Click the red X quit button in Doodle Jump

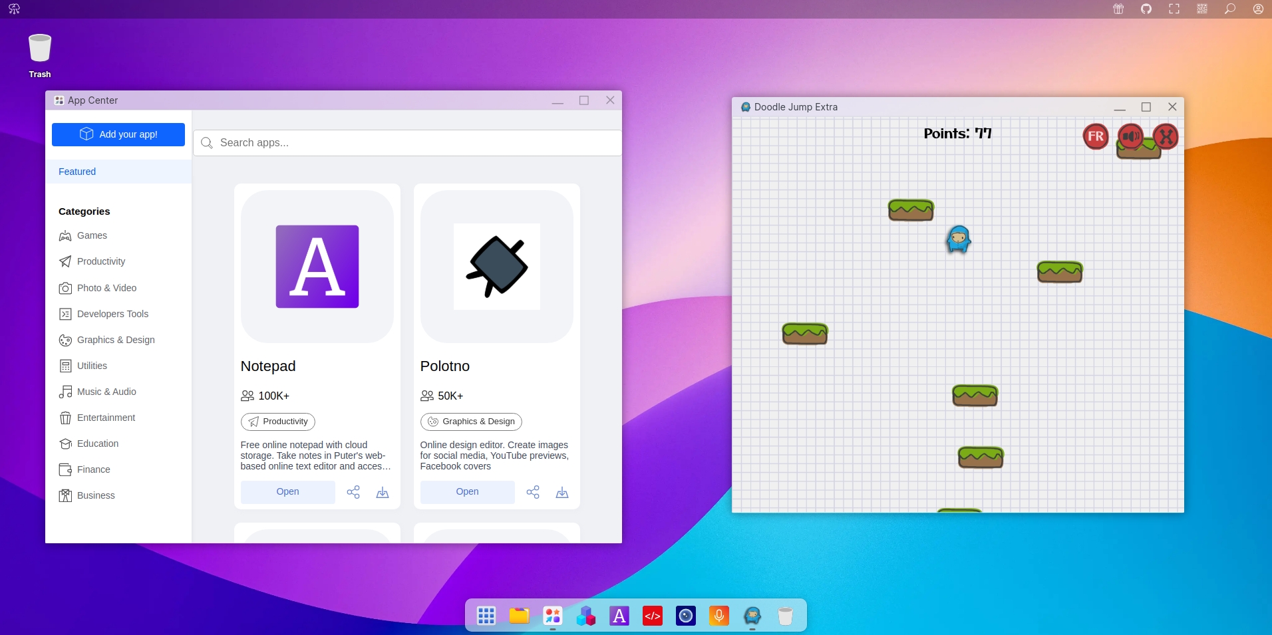(1166, 137)
